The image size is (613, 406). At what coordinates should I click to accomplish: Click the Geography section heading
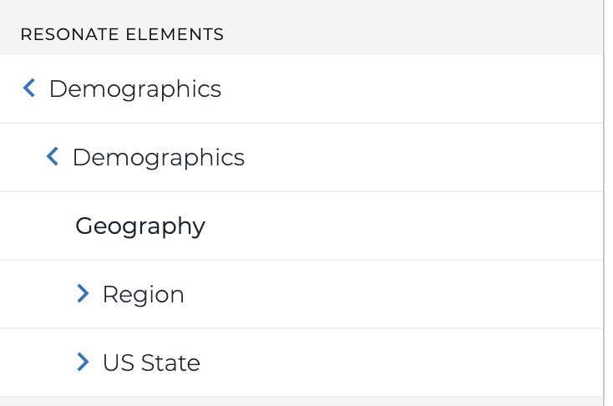pos(140,226)
